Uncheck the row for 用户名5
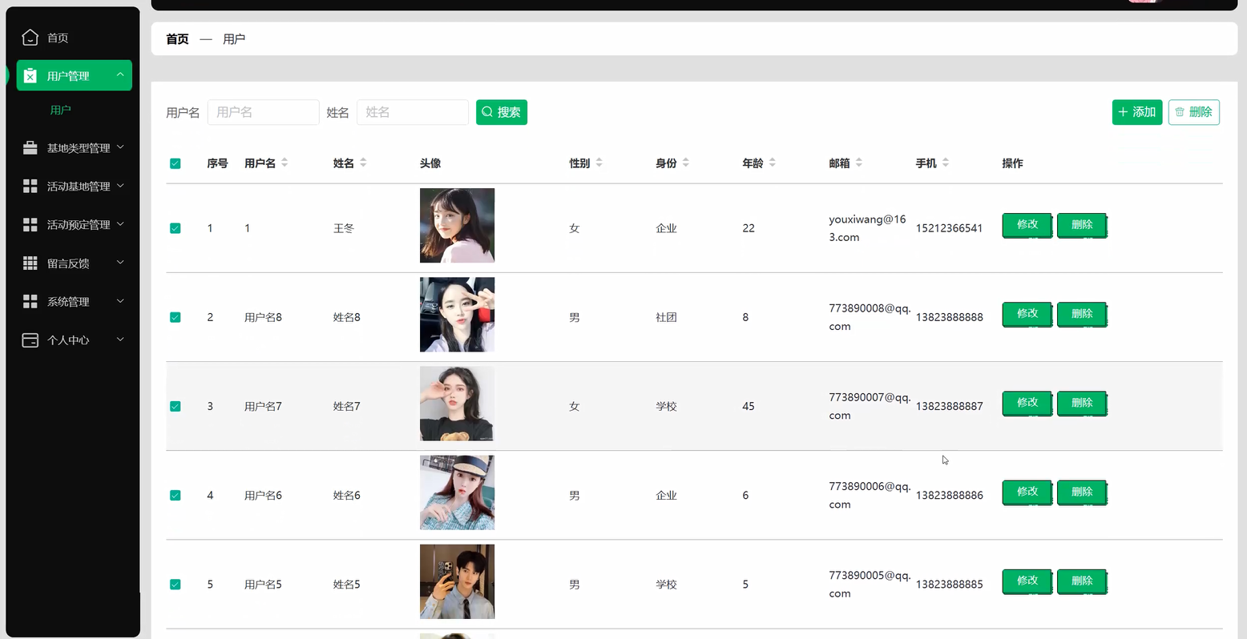1247x639 pixels. click(x=175, y=584)
